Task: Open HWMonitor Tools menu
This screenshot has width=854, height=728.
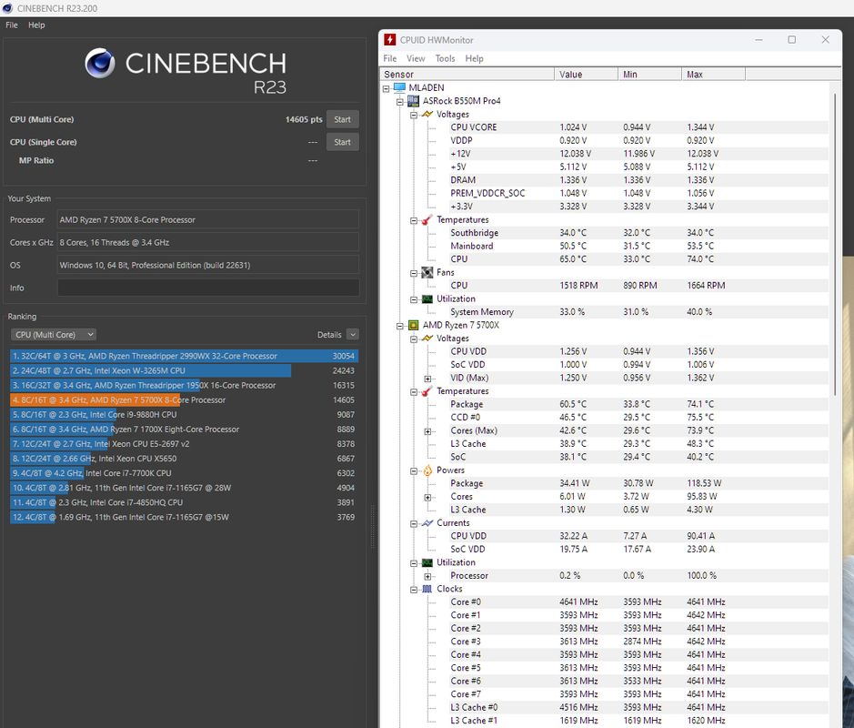Action: coord(445,58)
